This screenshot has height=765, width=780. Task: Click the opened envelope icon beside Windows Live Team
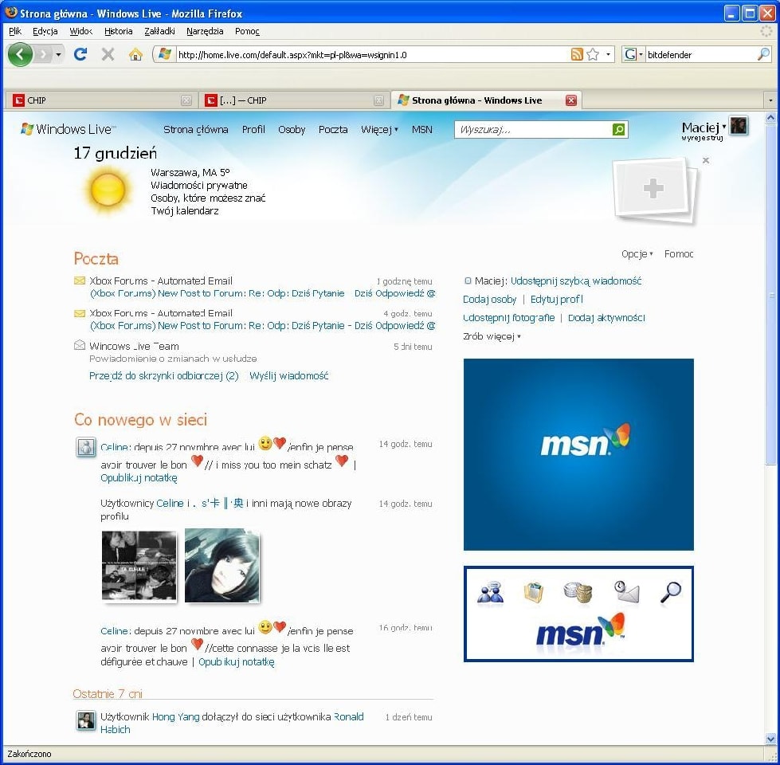[79, 345]
